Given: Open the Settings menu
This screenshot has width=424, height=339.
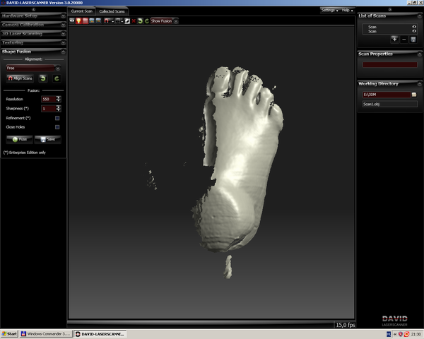Looking at the screenshot, I should (329, 11).
